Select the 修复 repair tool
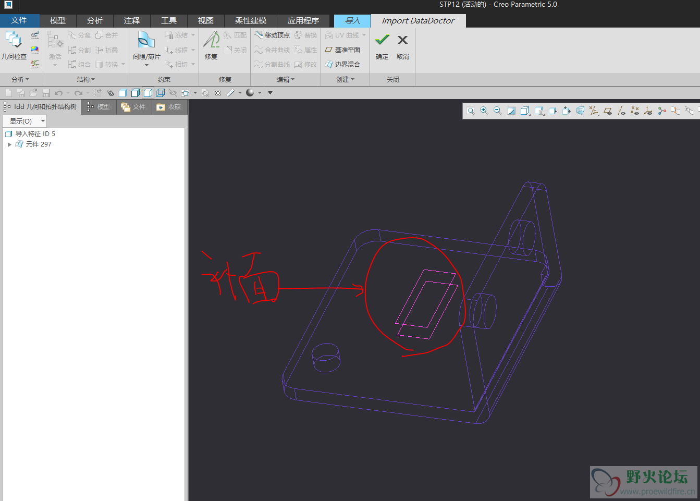The width and height of the screenshot is (700, 501). 211,45
